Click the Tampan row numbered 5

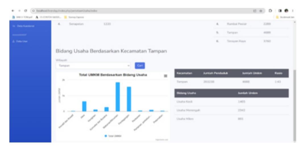coord(251,33)
